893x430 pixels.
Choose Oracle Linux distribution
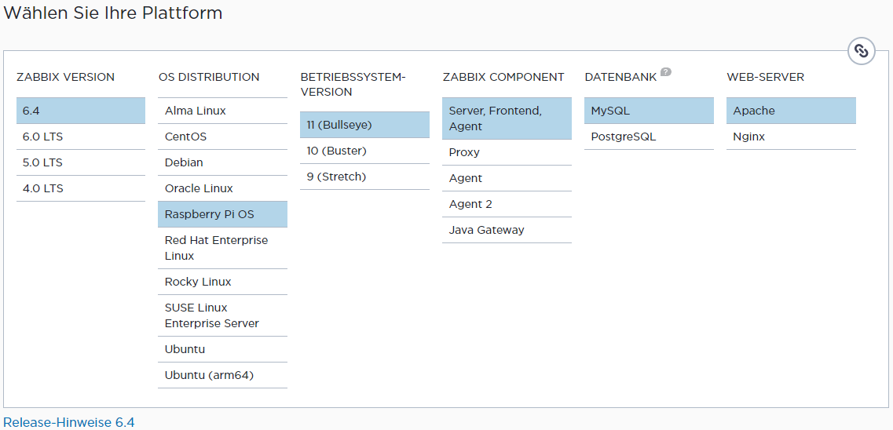pos(222,188)
